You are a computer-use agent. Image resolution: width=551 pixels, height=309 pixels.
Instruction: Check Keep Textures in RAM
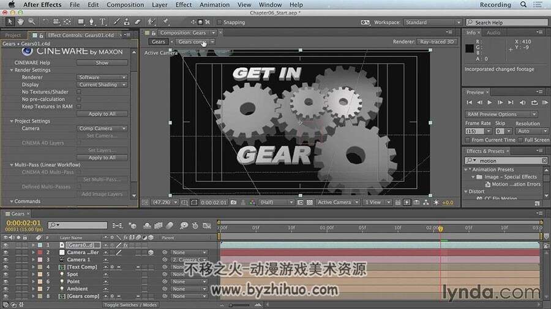coord(79,106)
